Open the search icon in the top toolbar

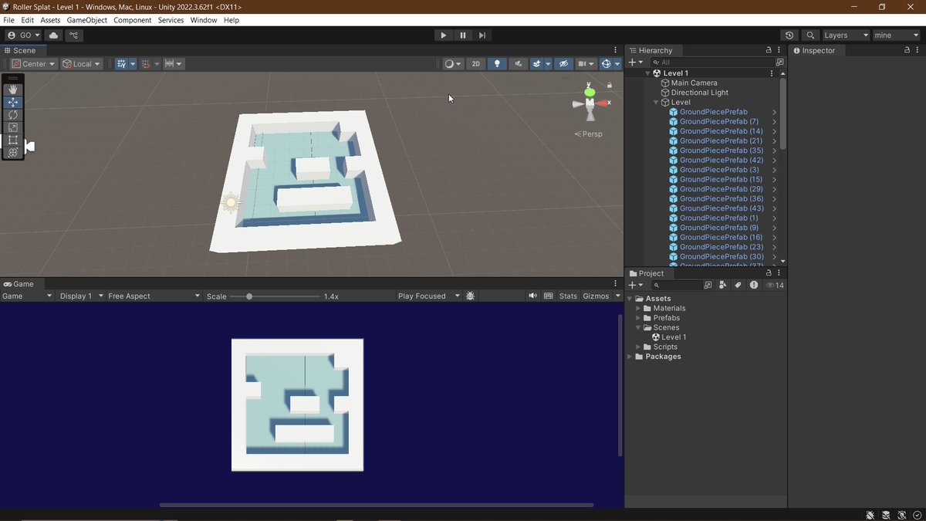pos(810,35)
